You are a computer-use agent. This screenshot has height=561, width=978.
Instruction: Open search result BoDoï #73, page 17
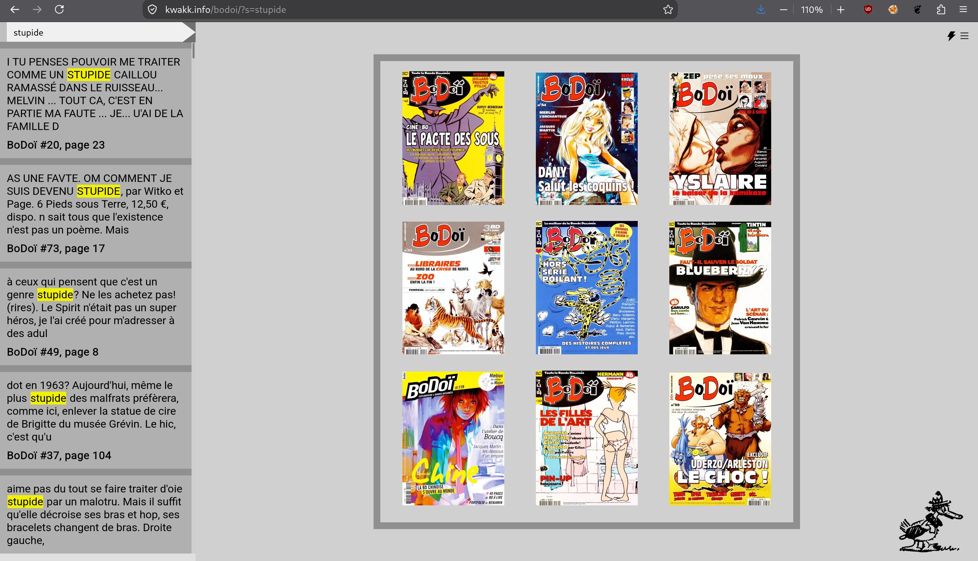(x=96, y=213)
